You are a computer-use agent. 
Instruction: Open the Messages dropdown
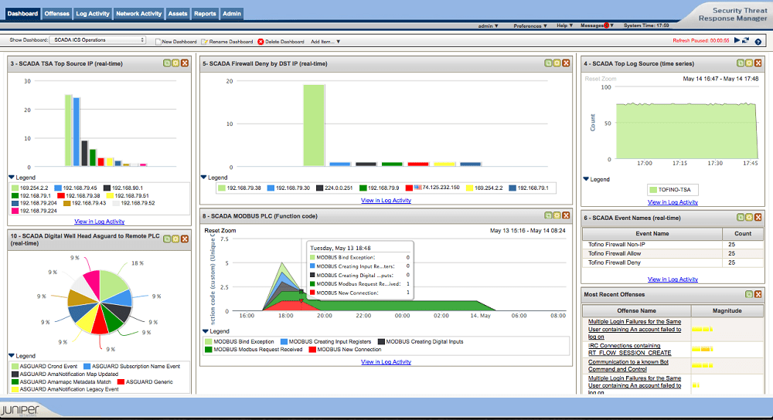597,25
